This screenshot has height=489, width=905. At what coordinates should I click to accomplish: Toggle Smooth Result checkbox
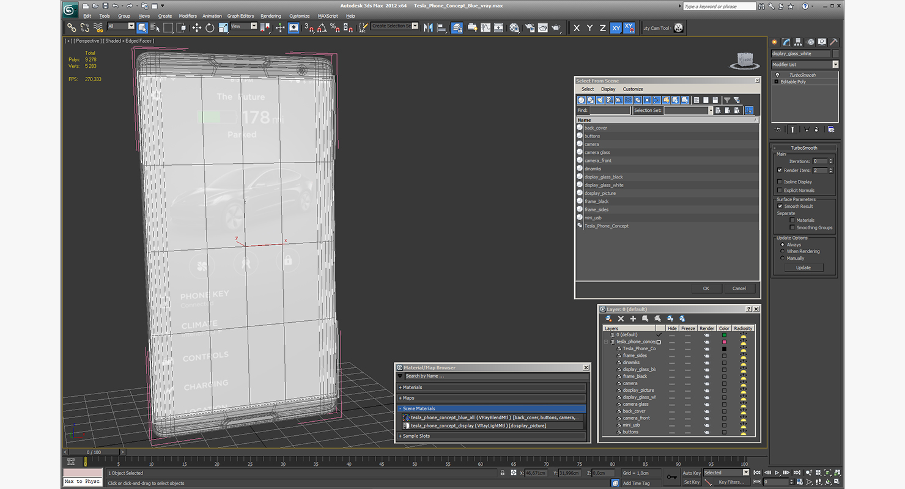[780, 206]
